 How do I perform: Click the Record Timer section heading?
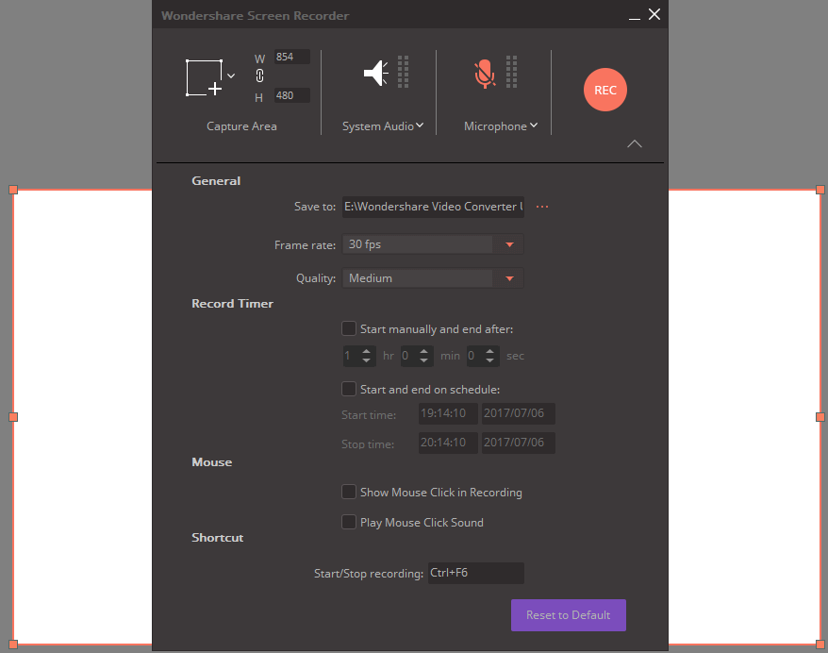pyautogui.click(x=232, y=304)
